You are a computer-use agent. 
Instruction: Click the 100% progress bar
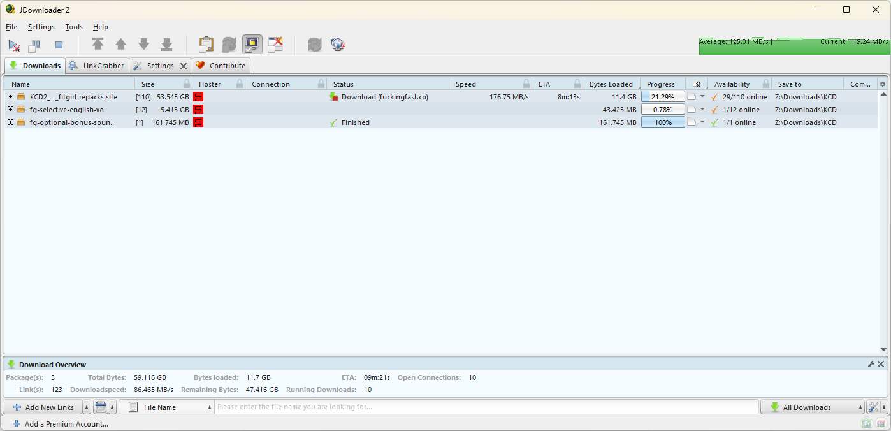[663, 122]
